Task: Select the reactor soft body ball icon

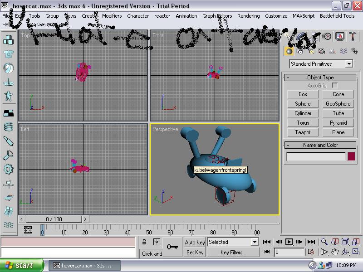Action: [8, 68]
